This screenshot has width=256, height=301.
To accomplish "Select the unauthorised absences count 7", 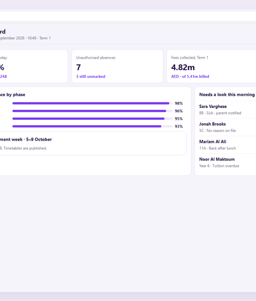I will pos(78,67).
